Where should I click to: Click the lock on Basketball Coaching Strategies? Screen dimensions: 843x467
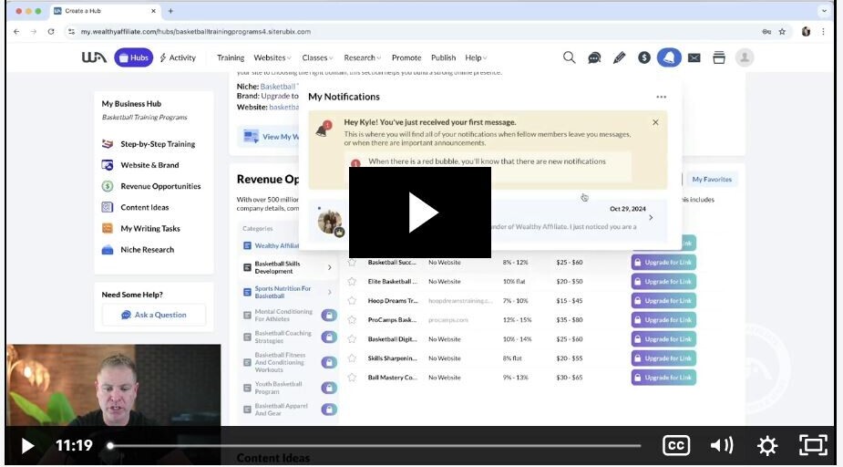tap(329, 337)
